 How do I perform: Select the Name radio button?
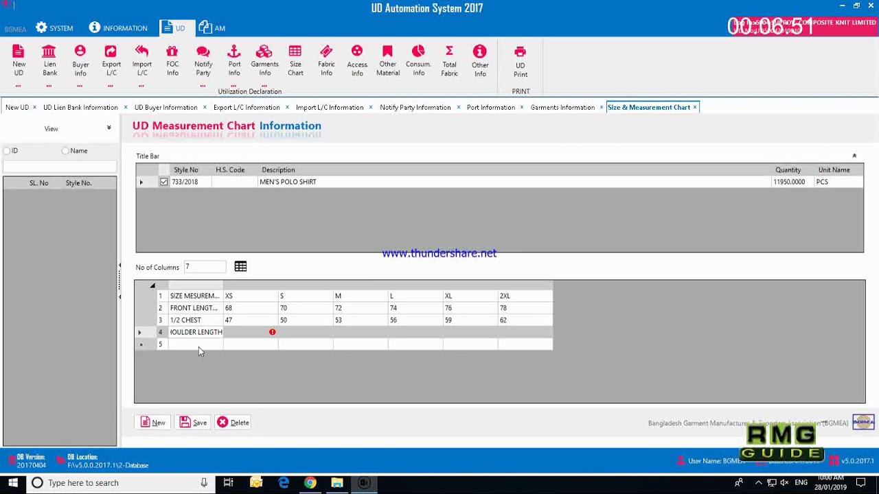pos(66,151)
